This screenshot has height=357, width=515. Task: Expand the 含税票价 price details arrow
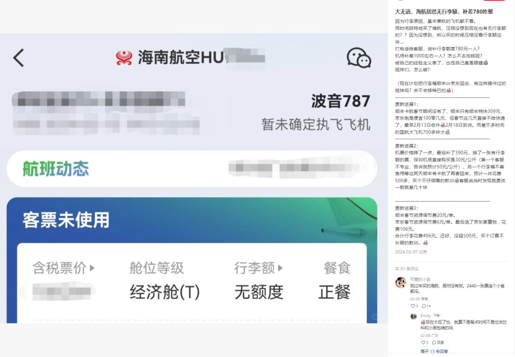point(93,268)
